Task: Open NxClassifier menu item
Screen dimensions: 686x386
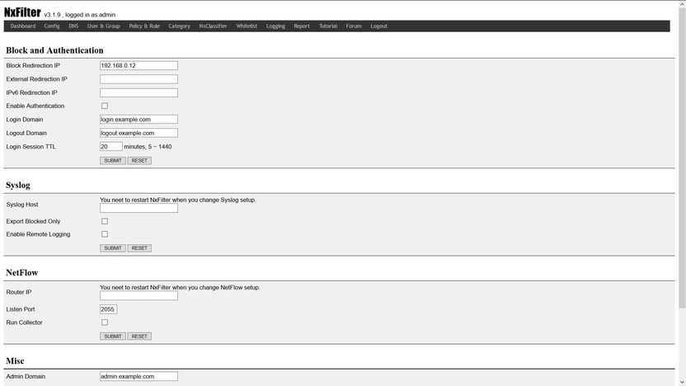Action: click(x=213, y=26)
